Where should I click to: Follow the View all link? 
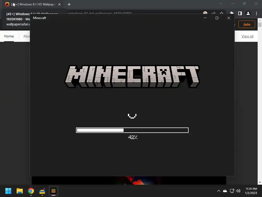[247, 36]
